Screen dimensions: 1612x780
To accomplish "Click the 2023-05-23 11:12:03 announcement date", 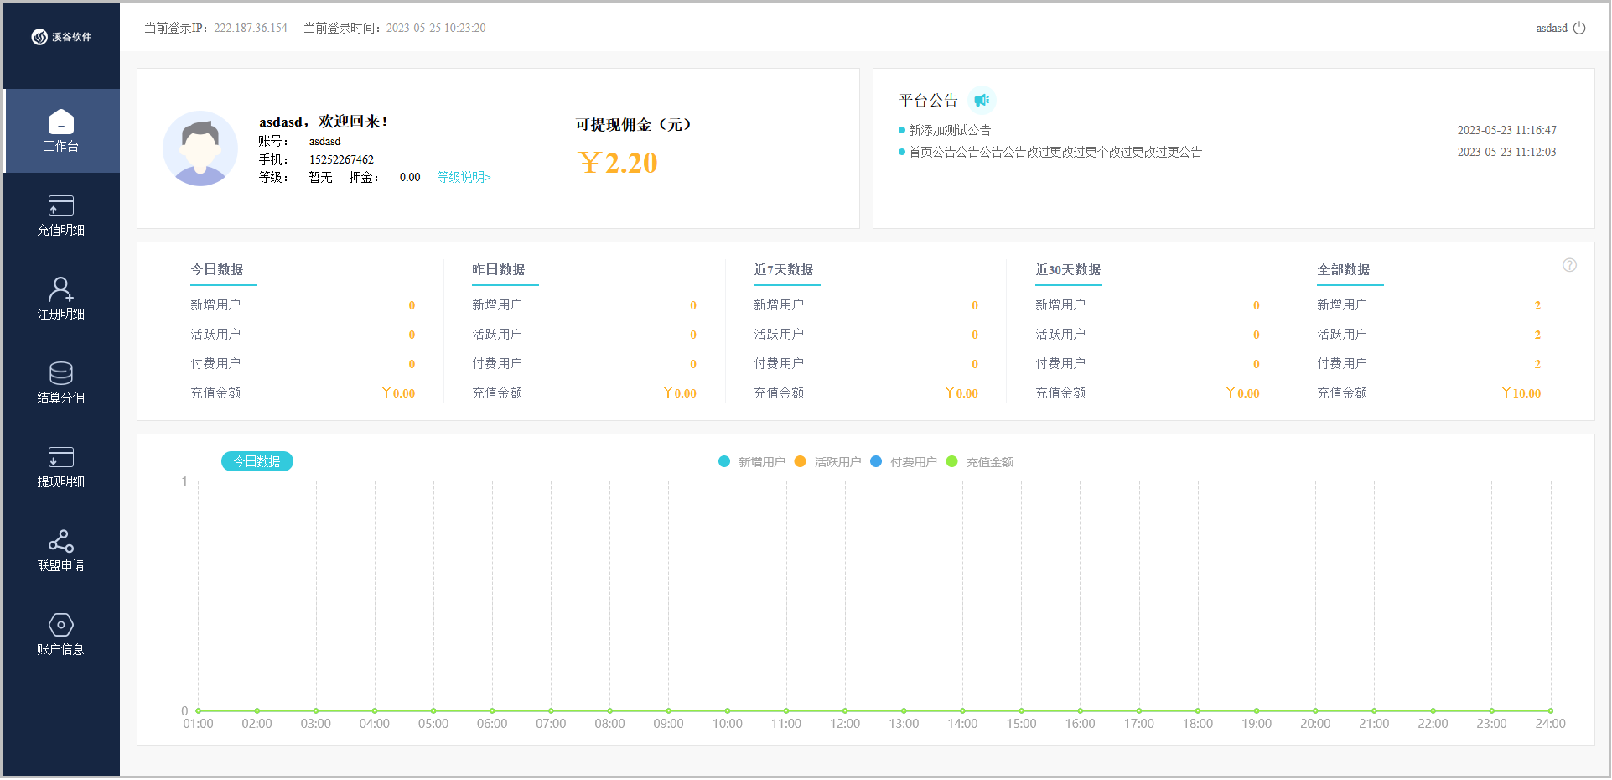I will click(1506, 152).
